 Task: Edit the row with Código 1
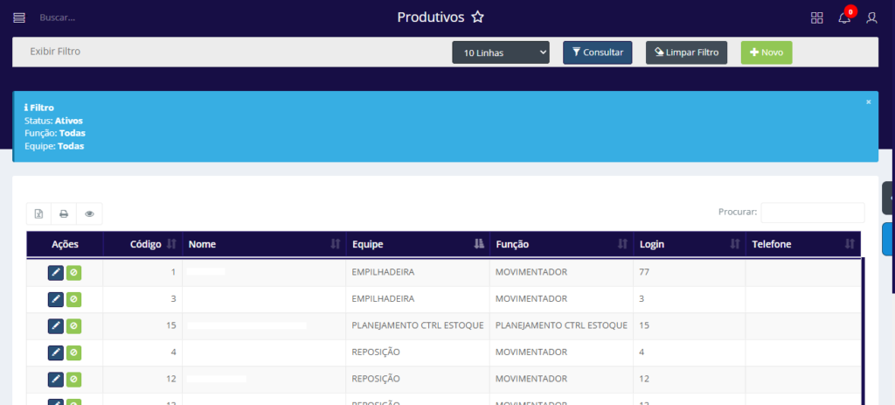pyautogui.click(x=55, y=272)
